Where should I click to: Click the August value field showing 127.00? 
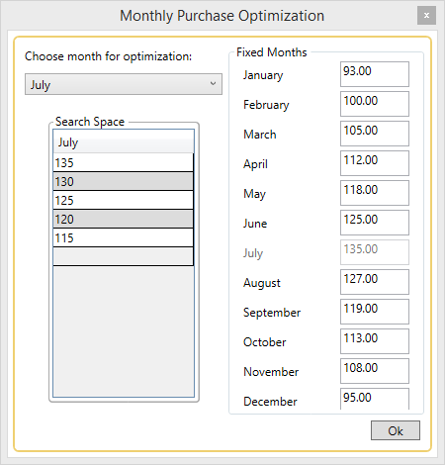coord(375,282)
